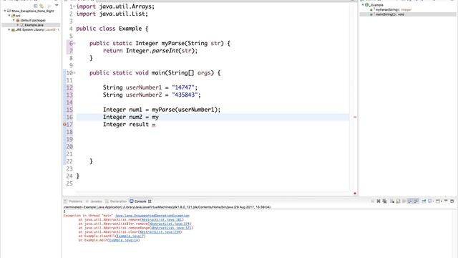Open the Javadoc tab
Image resolution: width=458 pixels, height=258 pixels.
coord(96,201)
